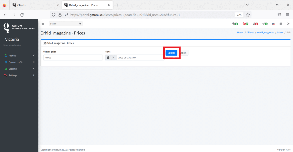The image size is (293, 152).
Task: Click the Copyright Gatum.io footer text
Action: (63, 150)
